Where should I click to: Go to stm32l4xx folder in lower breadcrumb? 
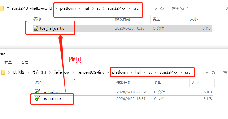[x=168, y=72]
